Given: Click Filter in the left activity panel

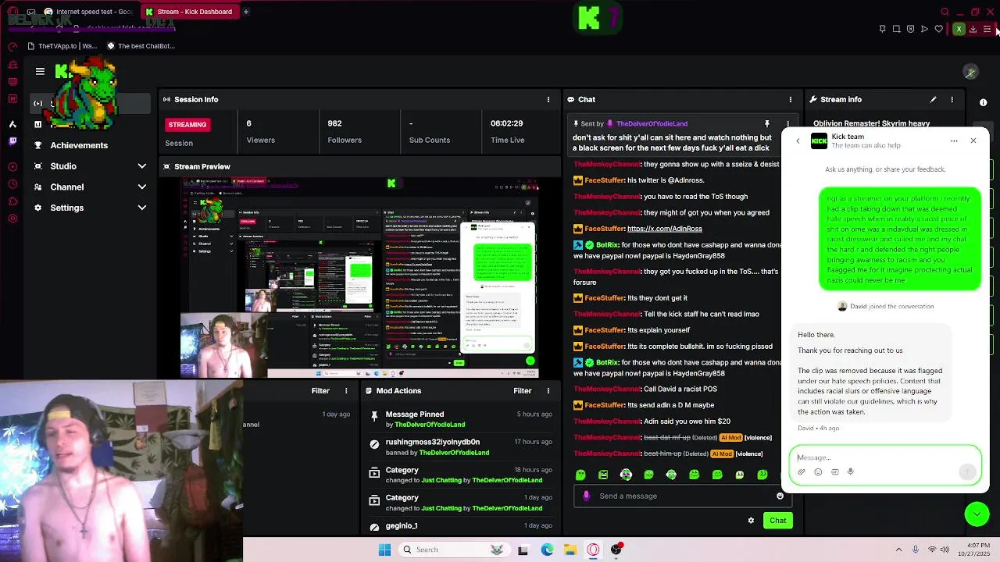Looking at the screenshot, I should (x=320, y=390).
